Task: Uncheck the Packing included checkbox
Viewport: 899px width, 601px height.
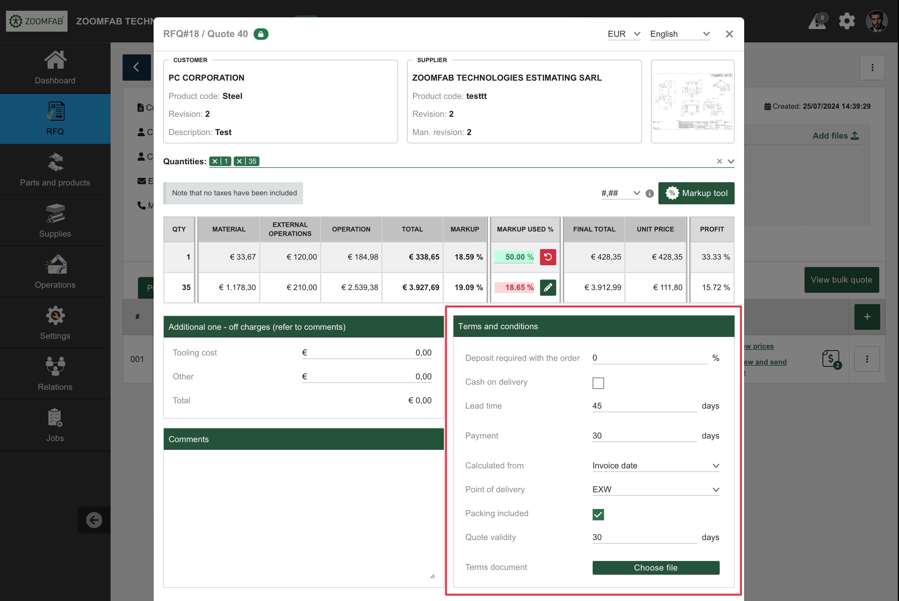Action: point(598,514)
